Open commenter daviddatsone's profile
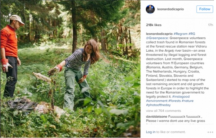 (x=156, y=116)
